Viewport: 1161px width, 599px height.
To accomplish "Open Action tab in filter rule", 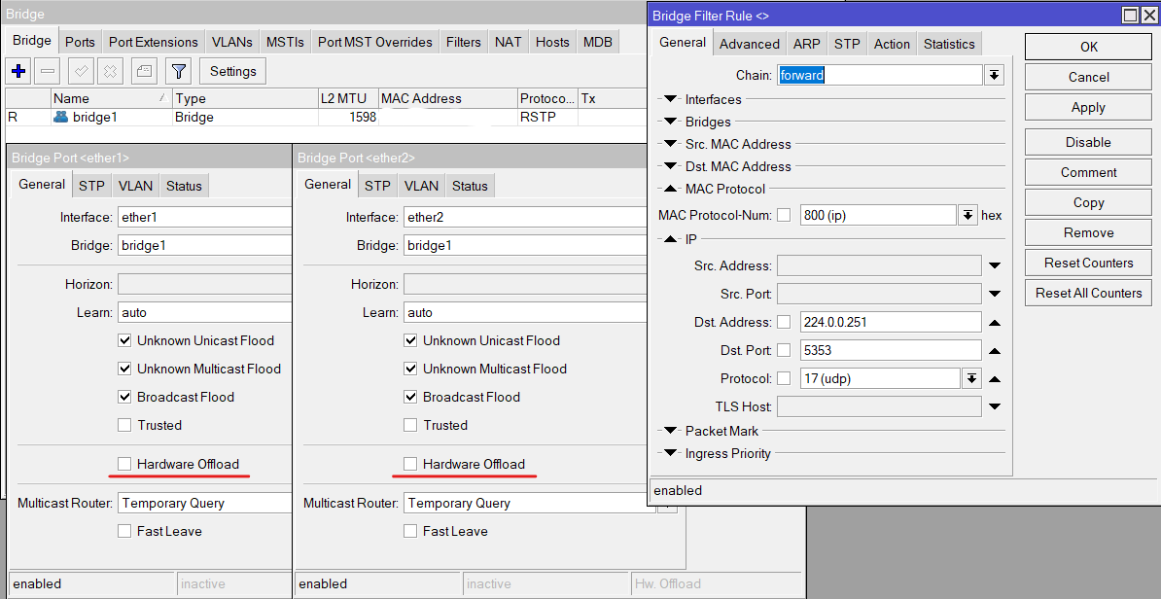I will (892, 45).
